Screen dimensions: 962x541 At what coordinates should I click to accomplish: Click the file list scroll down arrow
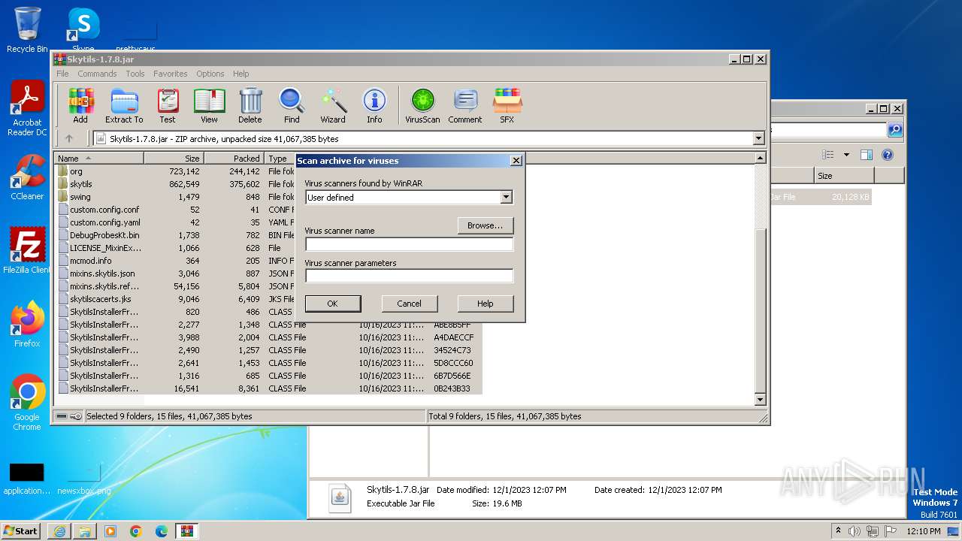(760, 400)
